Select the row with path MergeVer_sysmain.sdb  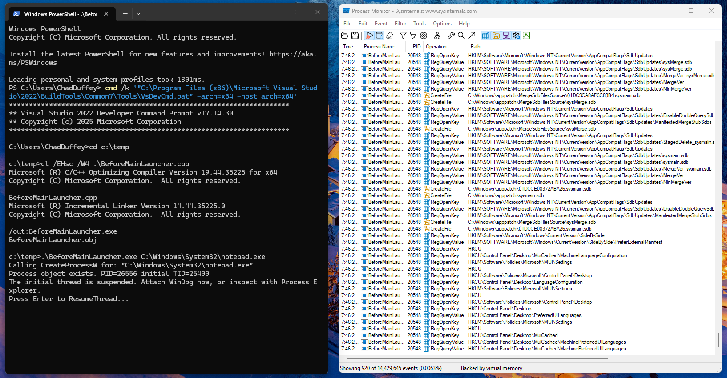[528, 76]
